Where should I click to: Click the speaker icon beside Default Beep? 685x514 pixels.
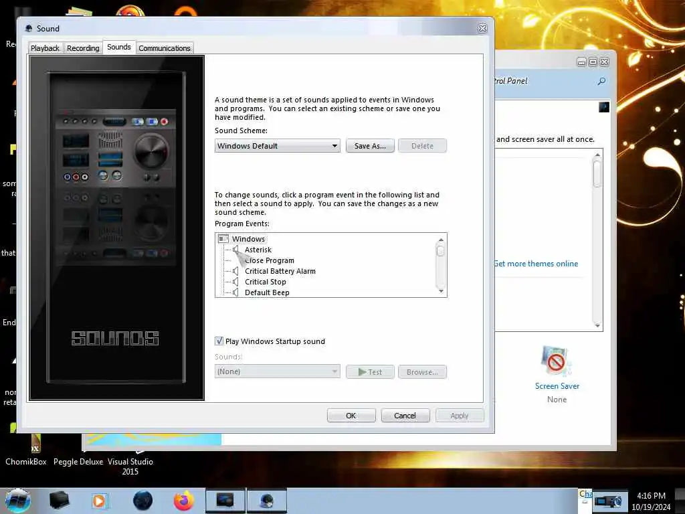point(236,292)
